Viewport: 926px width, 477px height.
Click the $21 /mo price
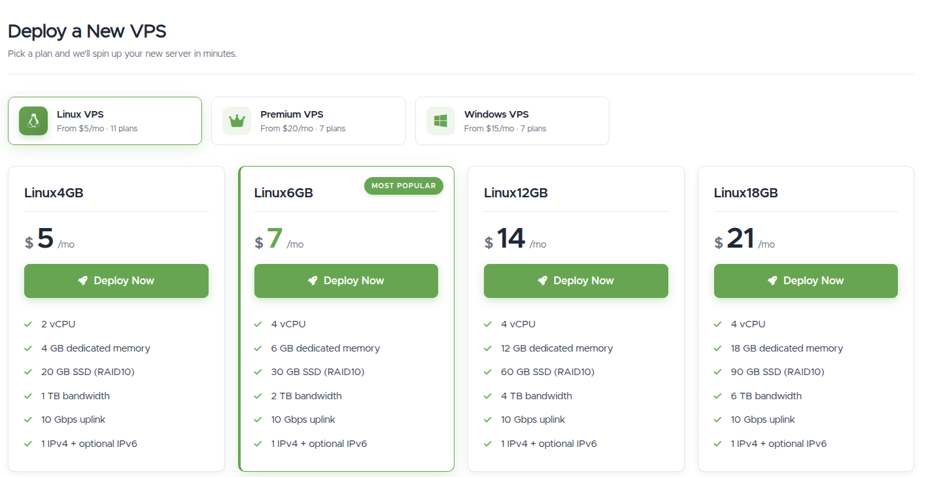pyautogui.click(x=745, y=239)
